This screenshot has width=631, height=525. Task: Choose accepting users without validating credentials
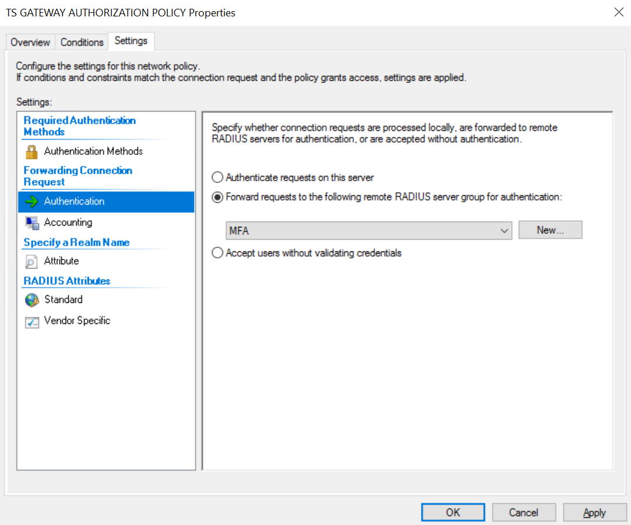[217, 253]
